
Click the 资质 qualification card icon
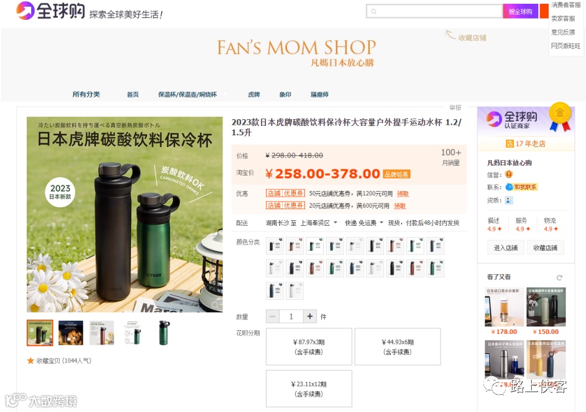coord(509,200)
